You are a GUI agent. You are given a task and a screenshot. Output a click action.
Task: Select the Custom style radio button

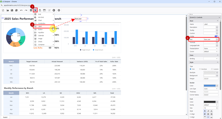pyautogui.click(x=212, y=69)
